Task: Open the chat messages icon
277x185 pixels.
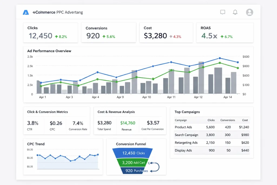Action: point(223,12)
